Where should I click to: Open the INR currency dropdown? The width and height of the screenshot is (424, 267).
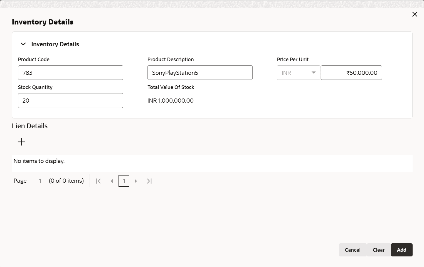pyautogui.click(x=299, y=73)
